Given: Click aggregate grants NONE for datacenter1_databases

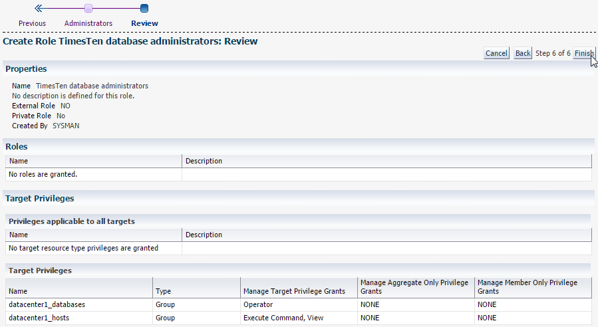Looking at the screenshot, I should 370,304.
